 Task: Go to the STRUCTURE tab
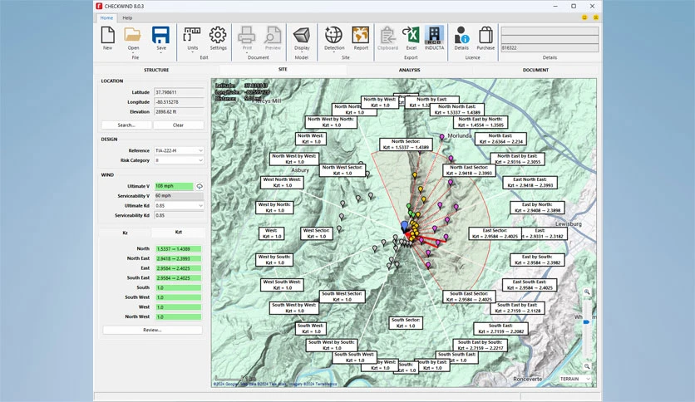[x=156, y=70]
